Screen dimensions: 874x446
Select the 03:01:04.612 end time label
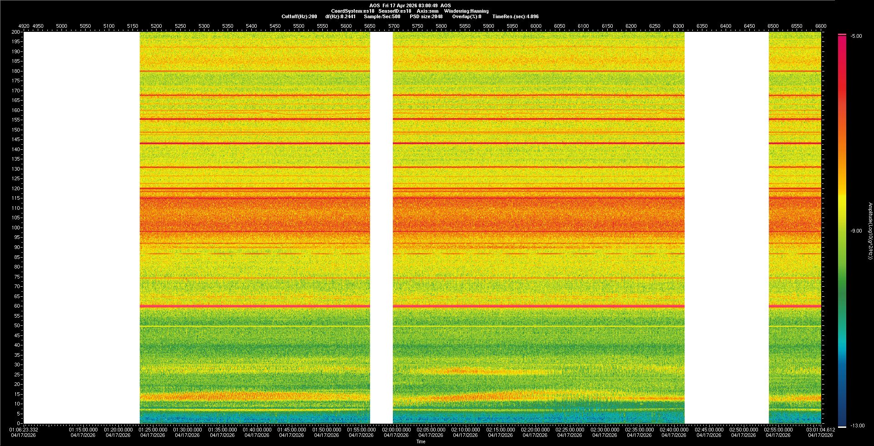click(821, 430)
